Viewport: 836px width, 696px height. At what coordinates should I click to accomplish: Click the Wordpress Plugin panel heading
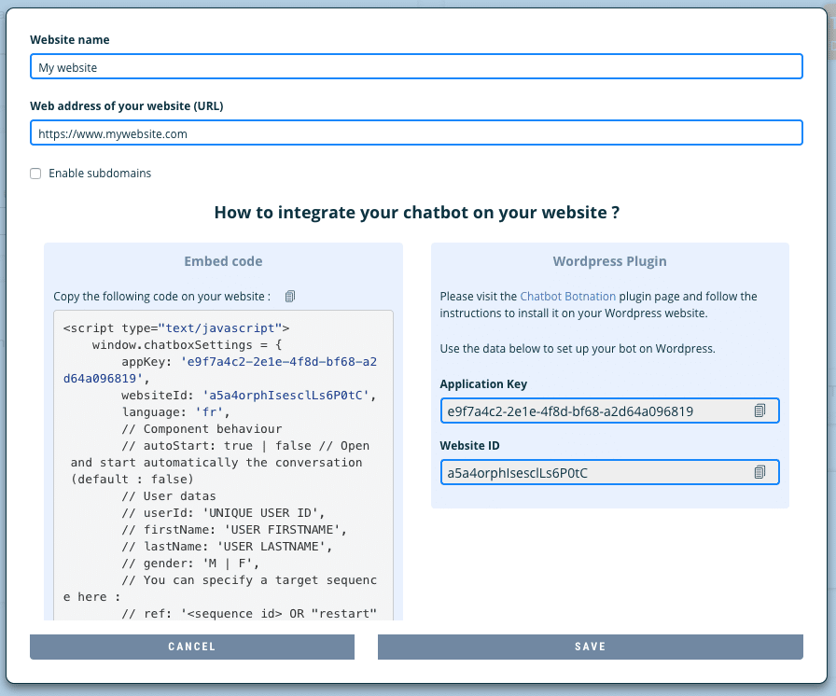(609, 261)
